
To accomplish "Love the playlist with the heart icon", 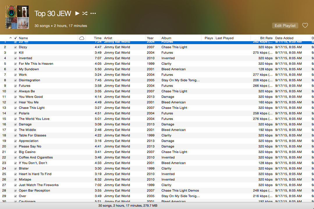I will [305, 26].
